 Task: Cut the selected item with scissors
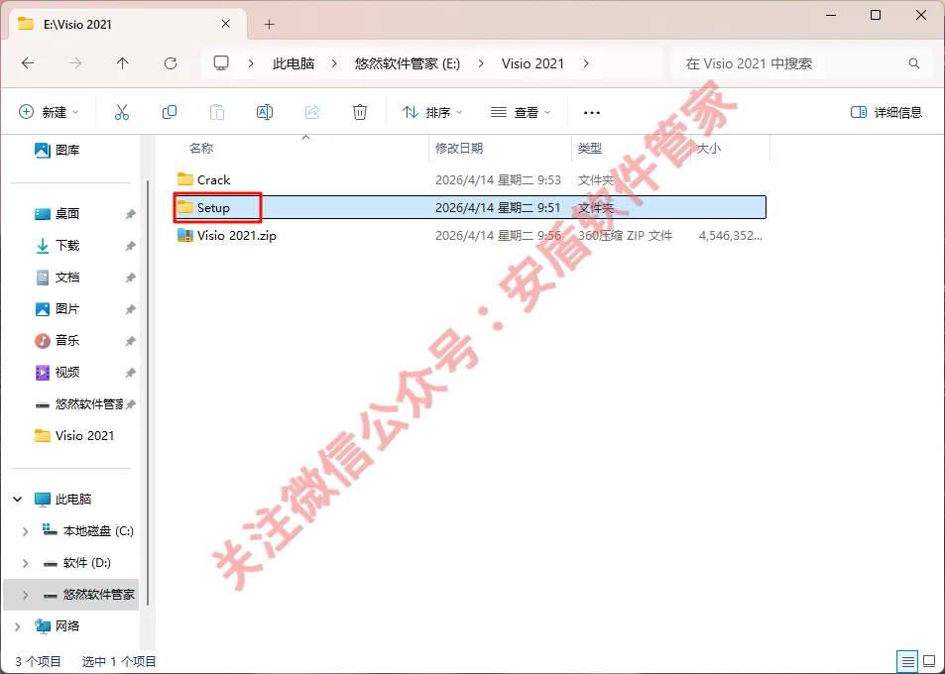click(x=122, y=112)
